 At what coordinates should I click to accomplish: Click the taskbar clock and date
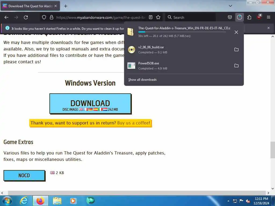[x=261, y=201]
